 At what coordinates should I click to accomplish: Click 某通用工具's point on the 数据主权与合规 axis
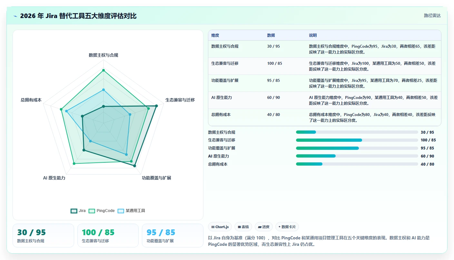[104, 90]
